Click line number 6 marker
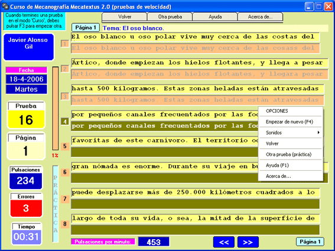The image size is (335, 251). pos(65,172)
